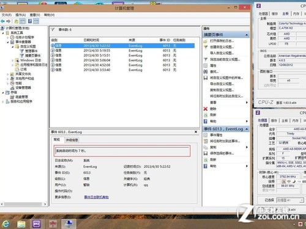Click the red X 删除 icon
Screen dimensions: 306x229
[206, 109]
